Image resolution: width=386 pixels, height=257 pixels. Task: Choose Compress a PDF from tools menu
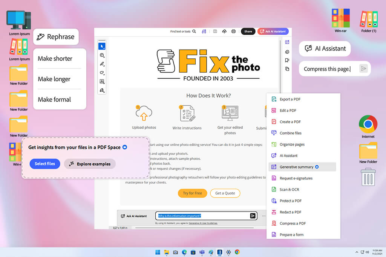(x=302, y=224)
